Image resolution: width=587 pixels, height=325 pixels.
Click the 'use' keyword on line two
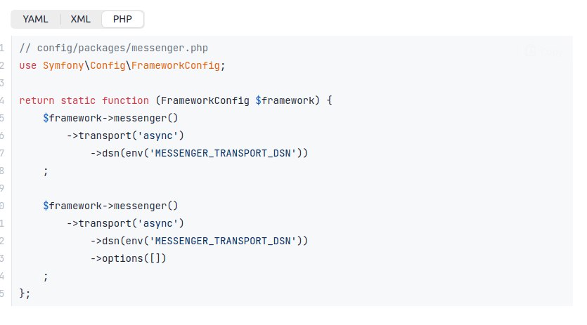tap(27, 65)
